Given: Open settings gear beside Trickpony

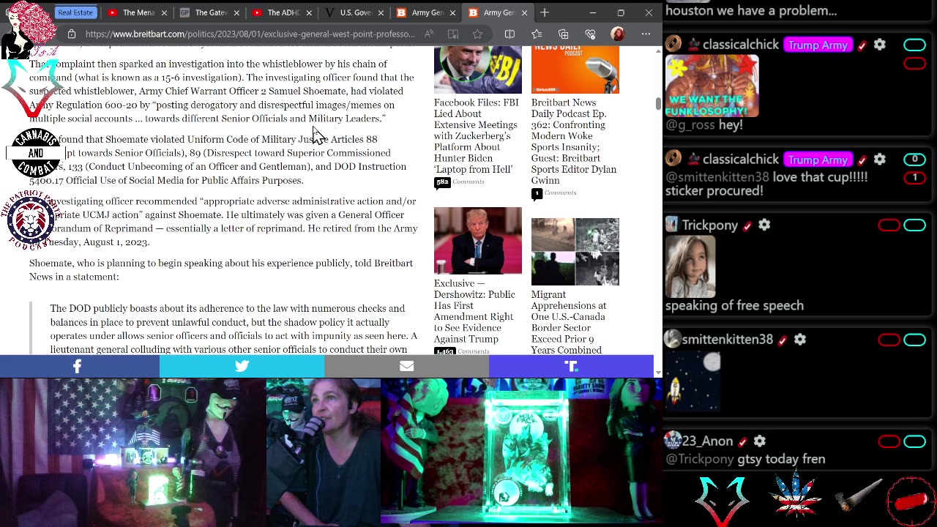Looking at the screenshot, I should click(764, 225).
